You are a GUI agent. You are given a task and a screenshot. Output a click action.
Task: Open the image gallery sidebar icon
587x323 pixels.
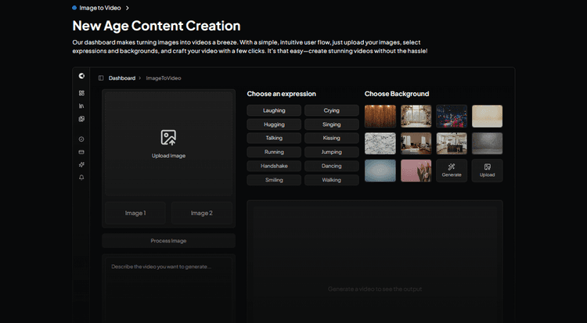pyautogui.click(x=81, y=119)
